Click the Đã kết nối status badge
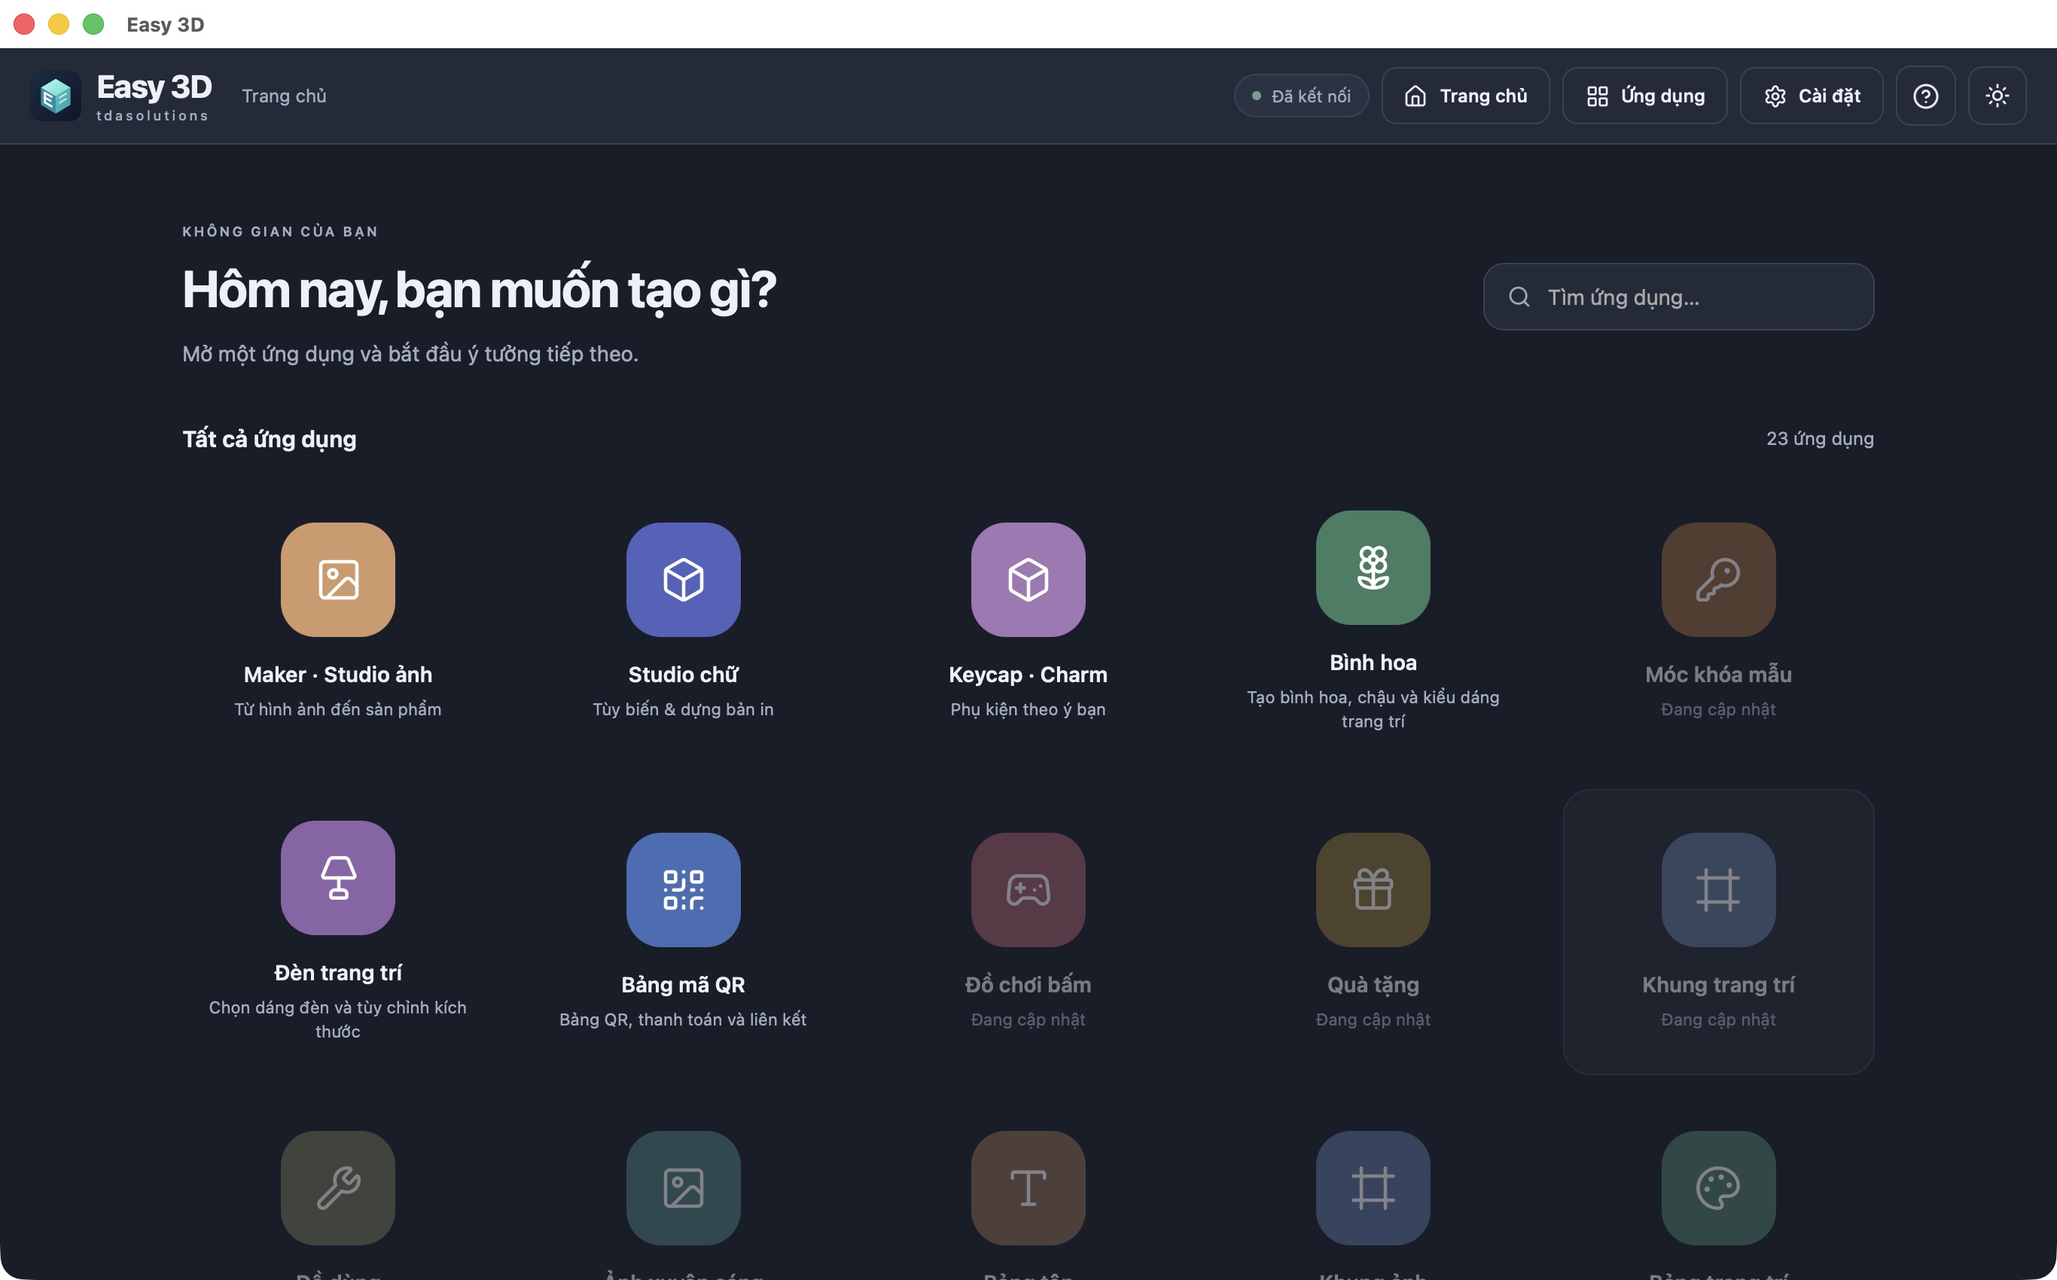2057x1280 pixels. (1301, 96)
